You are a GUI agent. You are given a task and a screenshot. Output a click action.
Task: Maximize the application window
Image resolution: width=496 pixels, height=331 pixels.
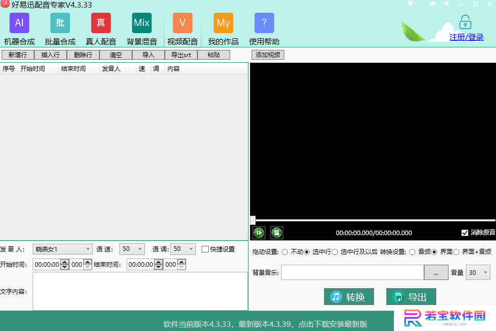[x=475, y=4]
